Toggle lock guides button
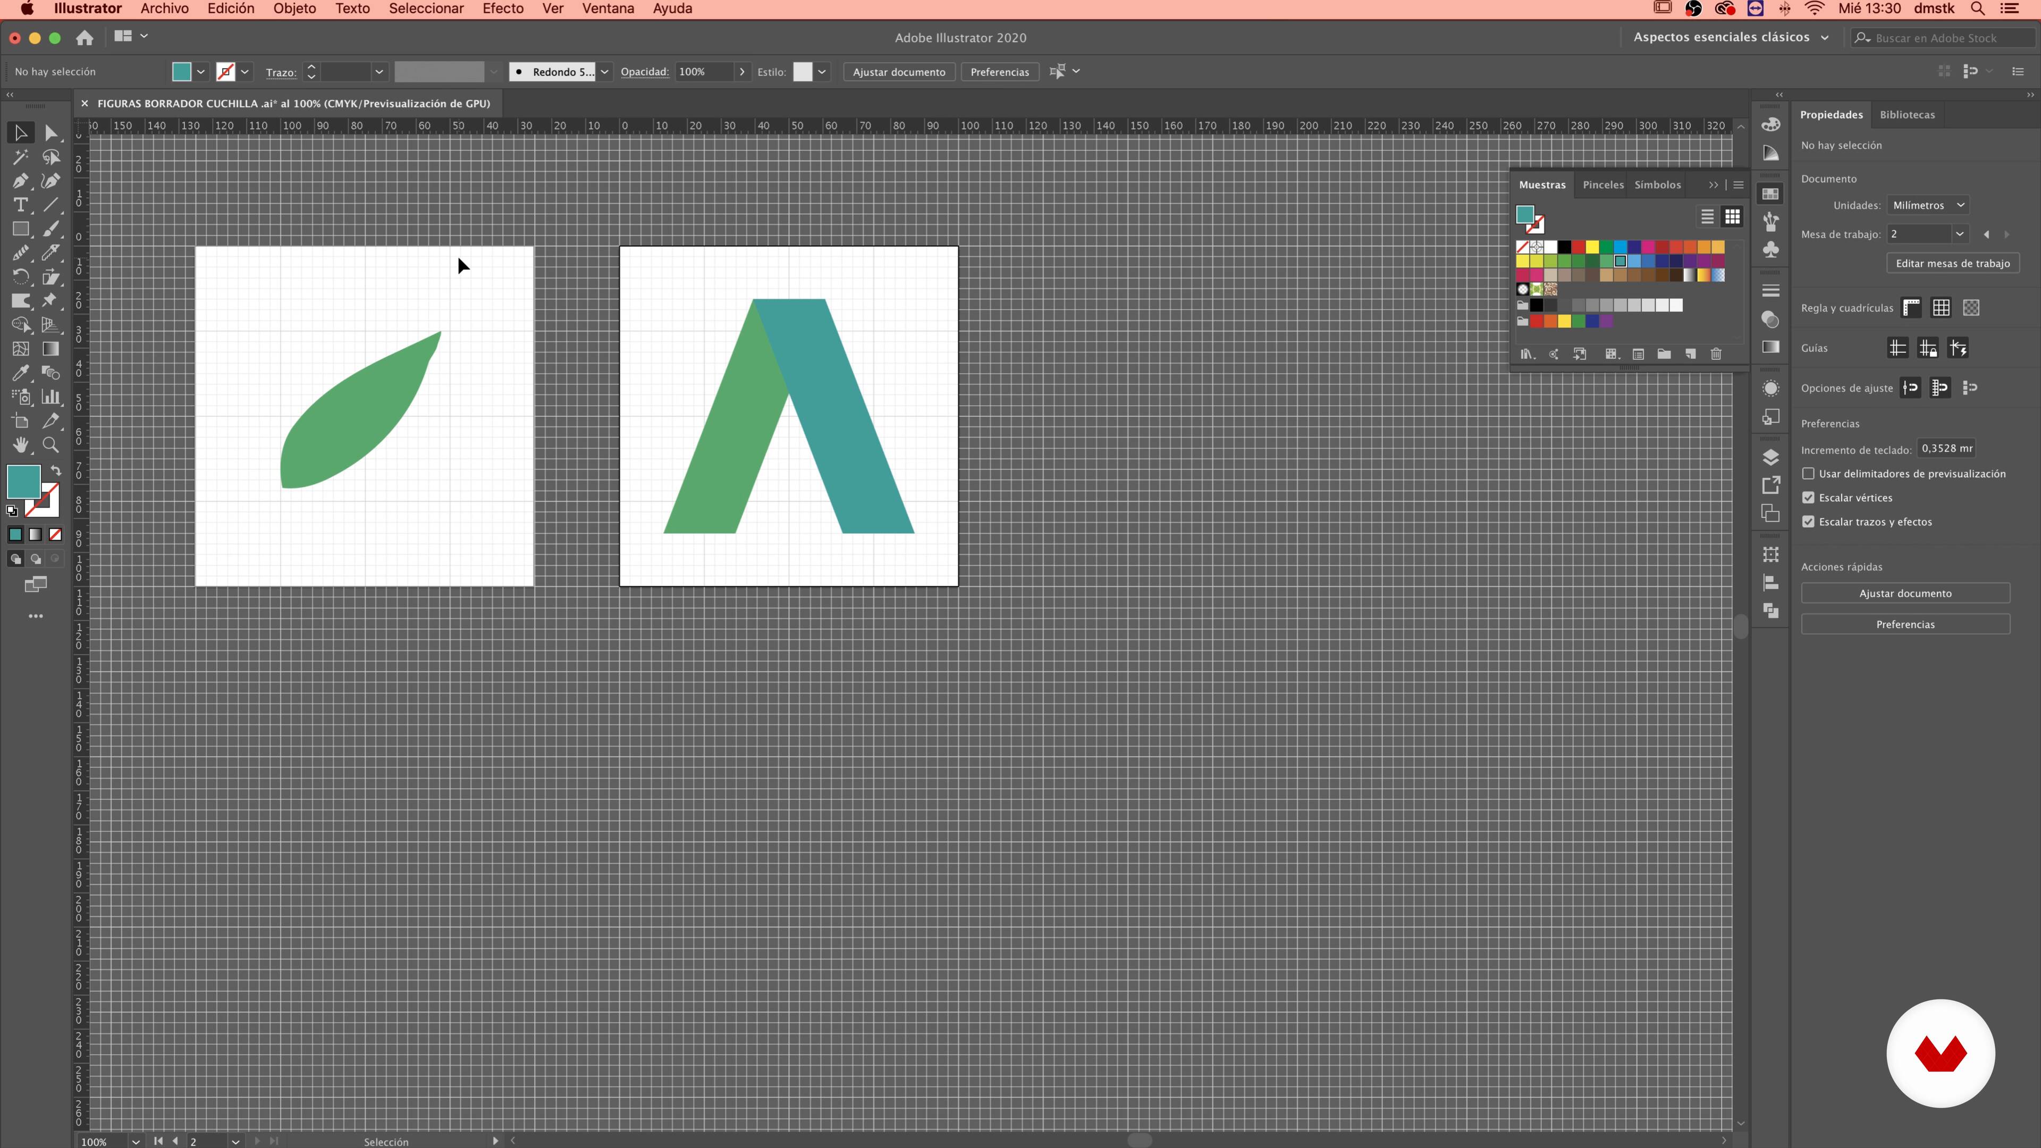 (x=1928, y=348)
